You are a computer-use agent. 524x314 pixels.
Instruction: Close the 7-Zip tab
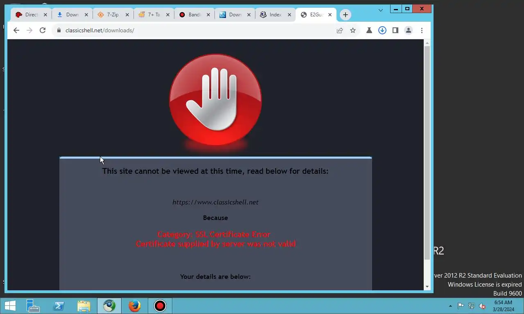tap(127, 15)
